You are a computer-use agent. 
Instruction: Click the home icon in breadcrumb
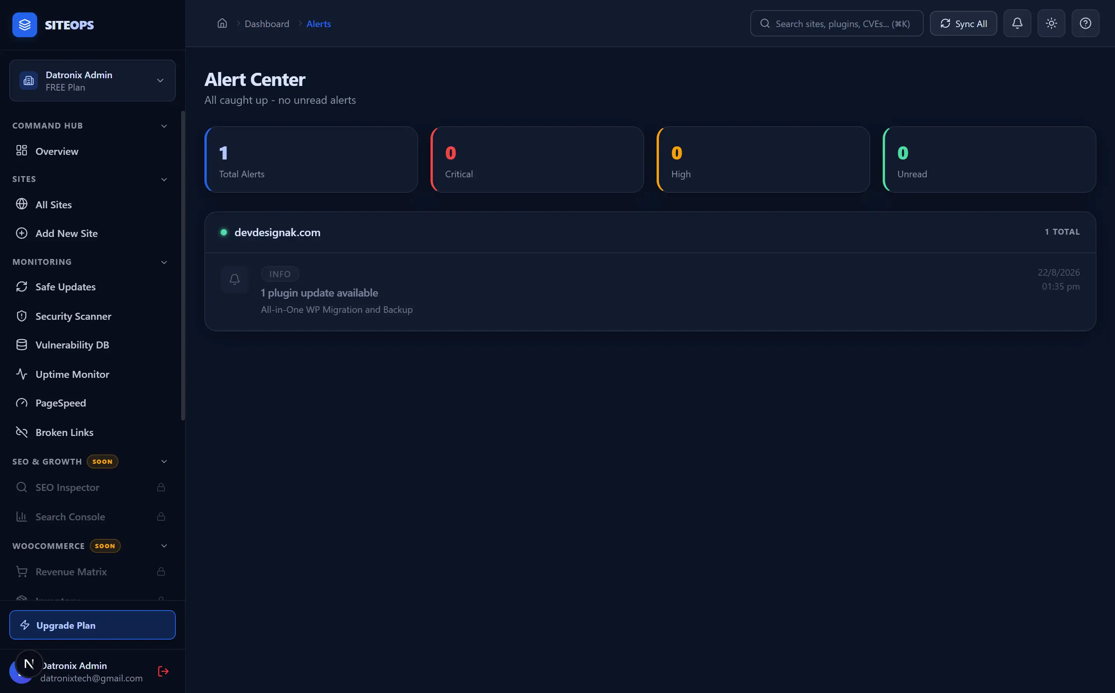coord(222,23)
